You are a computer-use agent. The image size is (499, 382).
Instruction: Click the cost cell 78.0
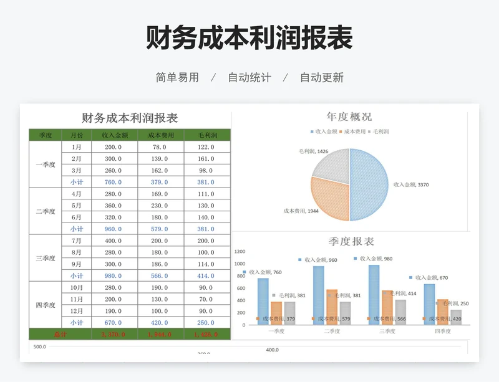[161, 147]
